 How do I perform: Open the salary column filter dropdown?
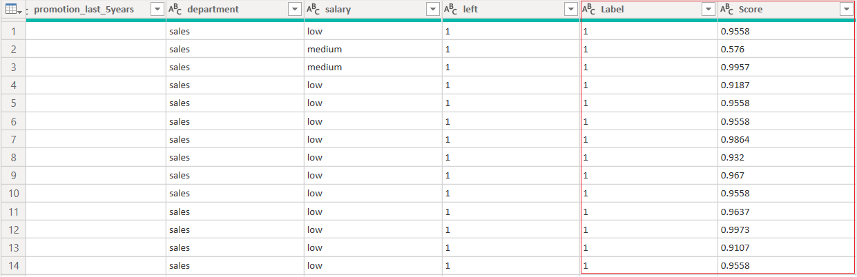coord(432,10)
